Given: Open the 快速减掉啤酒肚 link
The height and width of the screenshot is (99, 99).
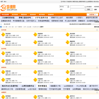Looking at the screenshot, I should pos(44,21).
